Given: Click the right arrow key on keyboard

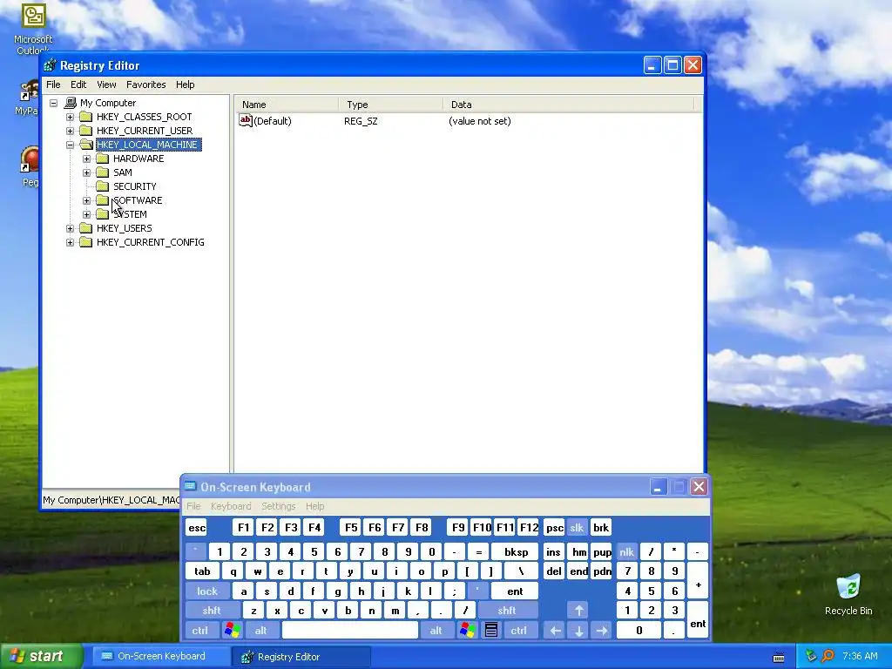Looking at the screenshot, I should click(x=602, y=631).
